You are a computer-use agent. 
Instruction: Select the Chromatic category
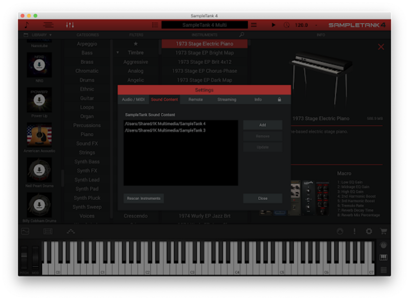tap(87, 71)
